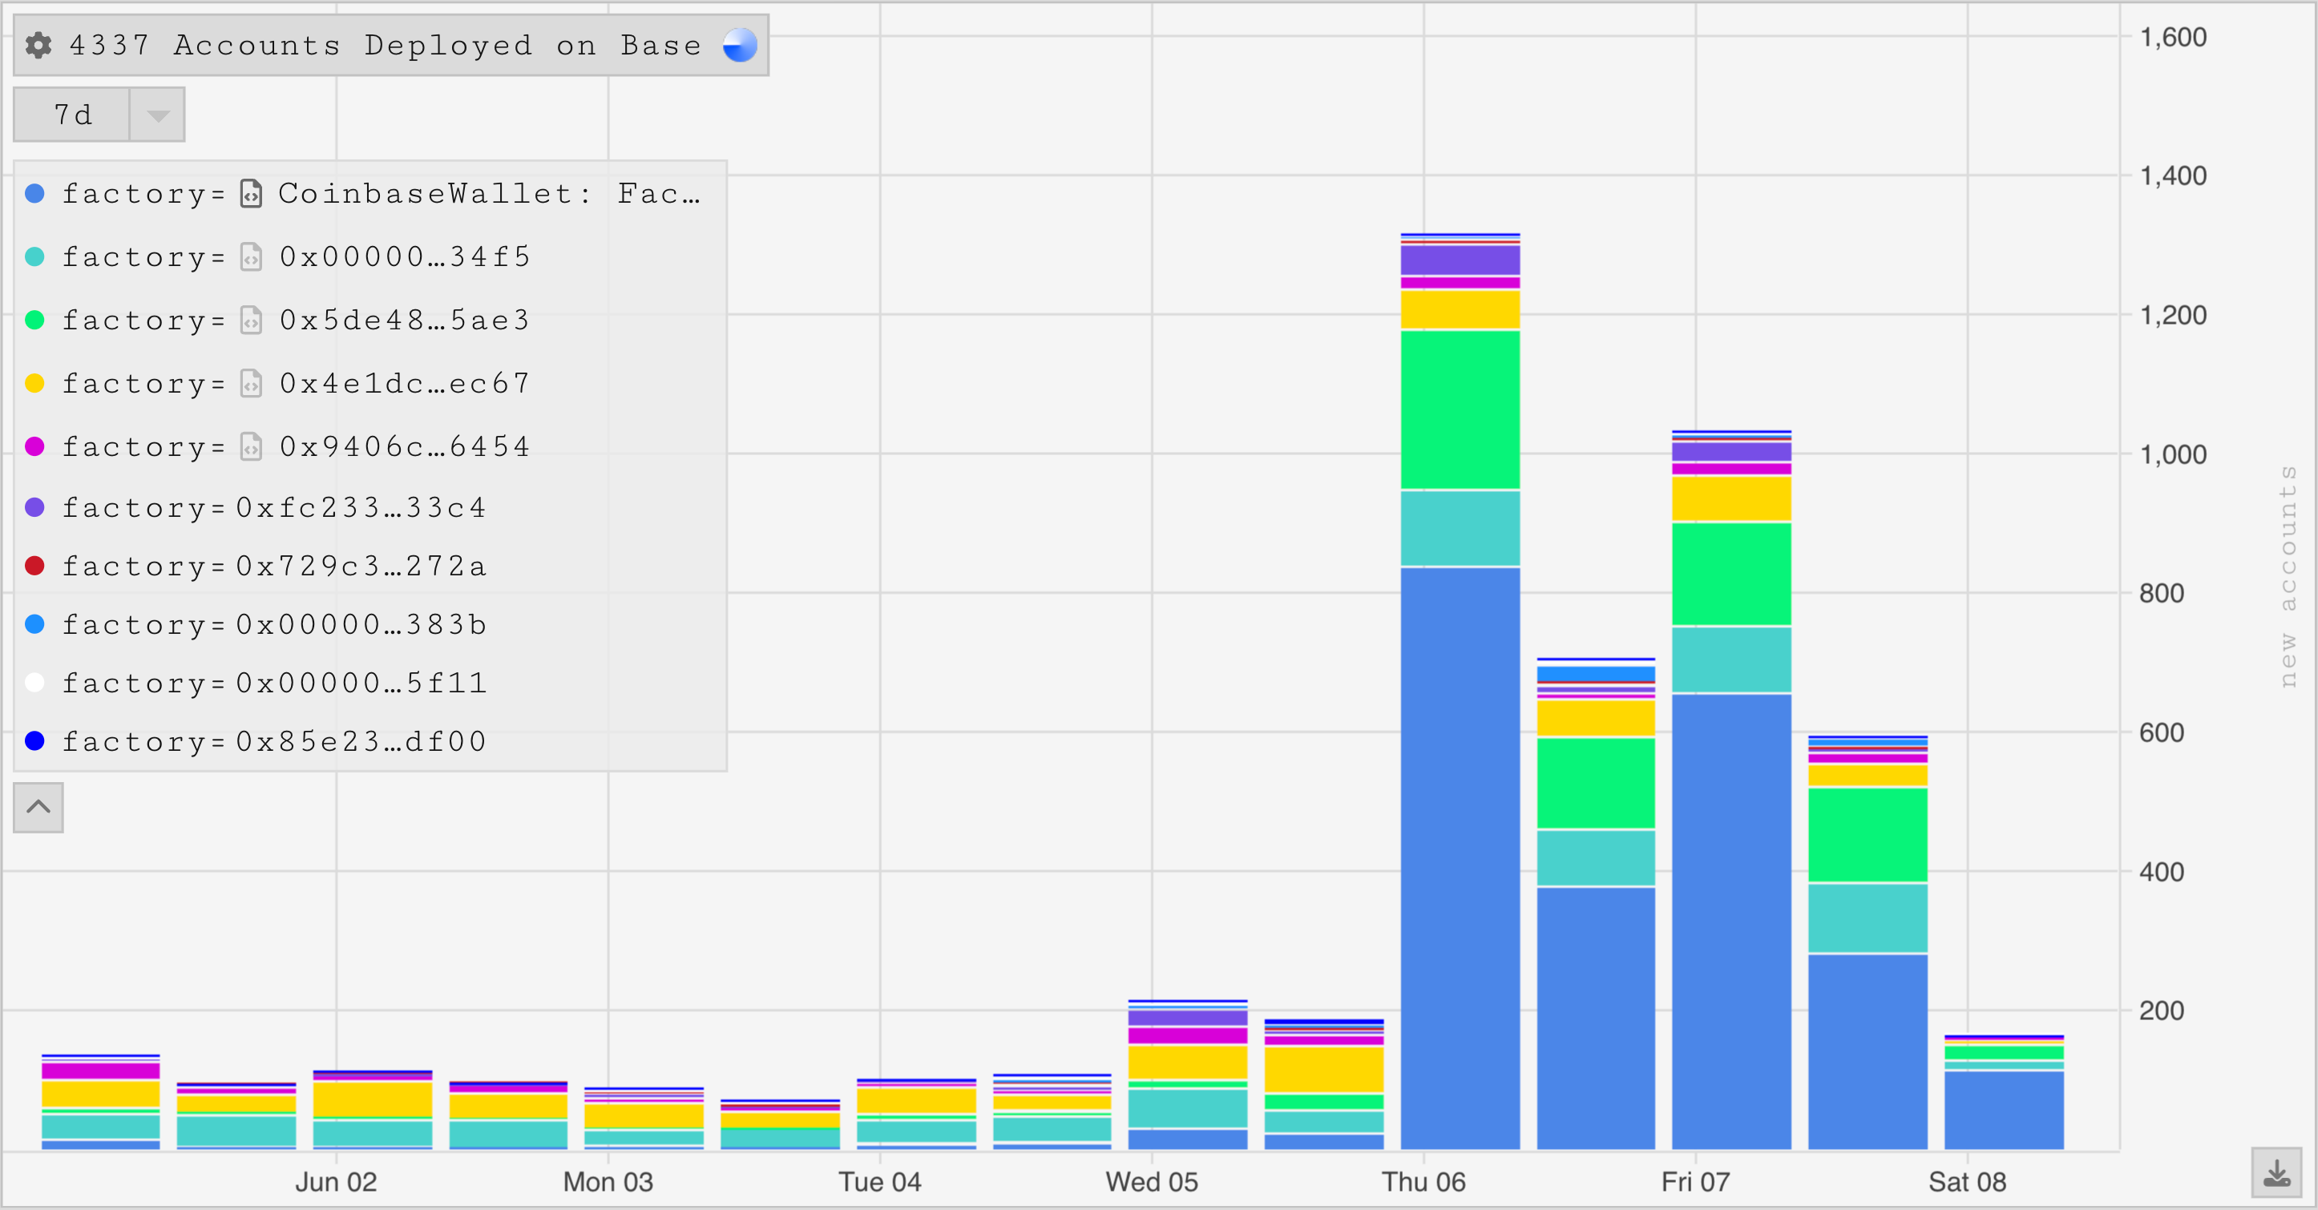The height and width of the screenshot is (1210, 2318).
Task: Click contract icon beside 0x9406c…6454
Action: (x=251, y=446)
